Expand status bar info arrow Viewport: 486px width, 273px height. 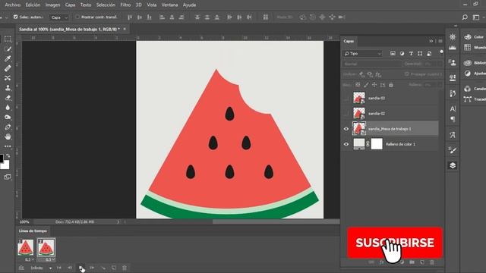pyautogui.click(x=118, y=222)
